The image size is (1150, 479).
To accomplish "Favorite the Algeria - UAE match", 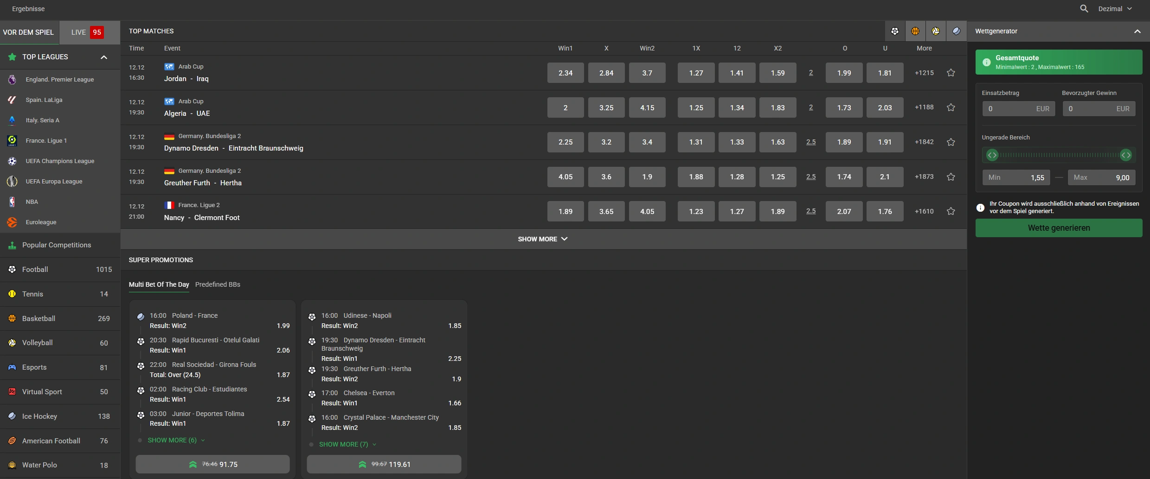I will pyautogui.click(x=951, y=107).
